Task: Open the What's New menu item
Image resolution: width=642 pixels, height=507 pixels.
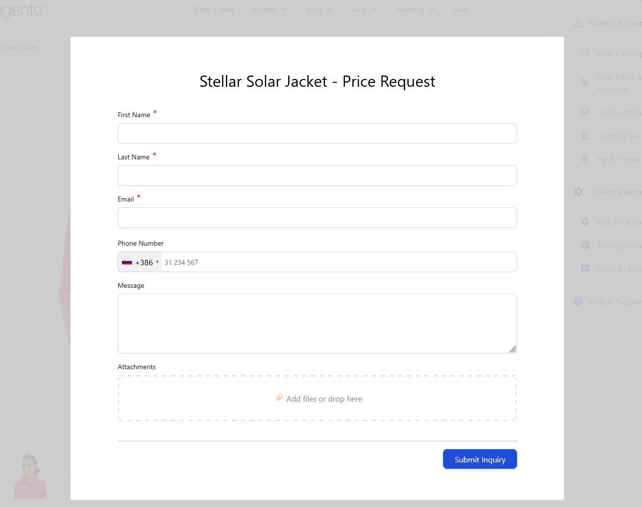Action: [213, 9]
